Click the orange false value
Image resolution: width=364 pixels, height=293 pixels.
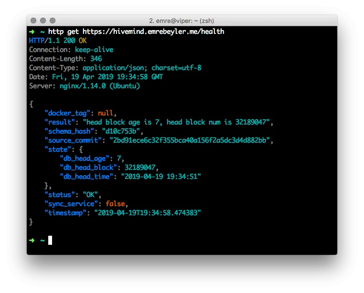115,204
